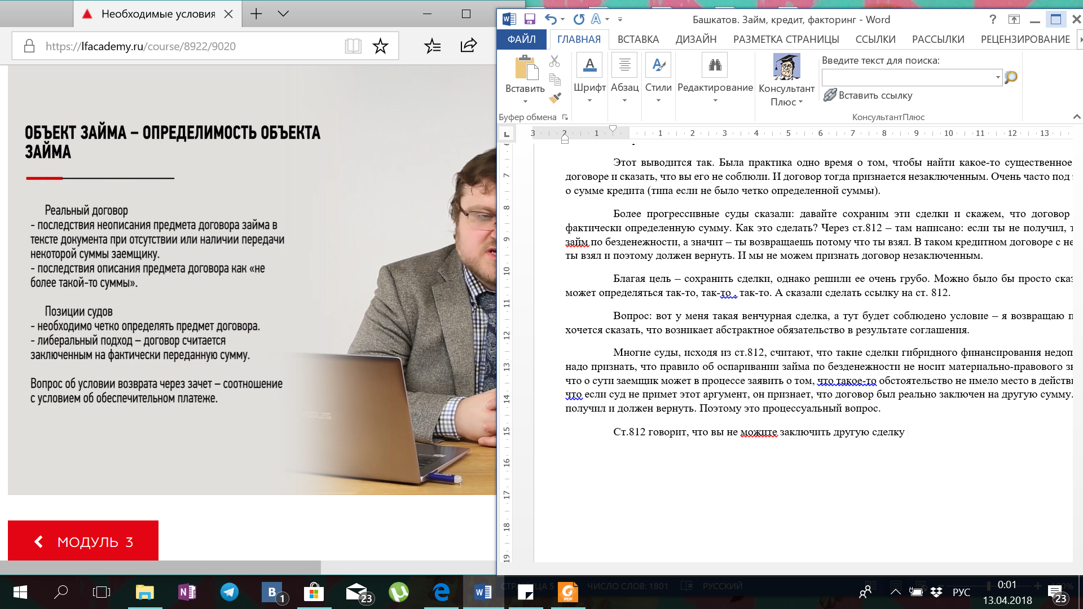The width and height of the screenshot is (1083, 609).
Task: Click the Paste clipboard icon
Action: (x=526, y=68)
